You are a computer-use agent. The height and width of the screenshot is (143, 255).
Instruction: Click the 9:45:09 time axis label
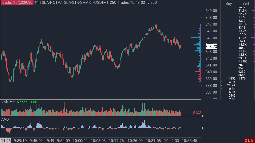(x=36, y=140)
